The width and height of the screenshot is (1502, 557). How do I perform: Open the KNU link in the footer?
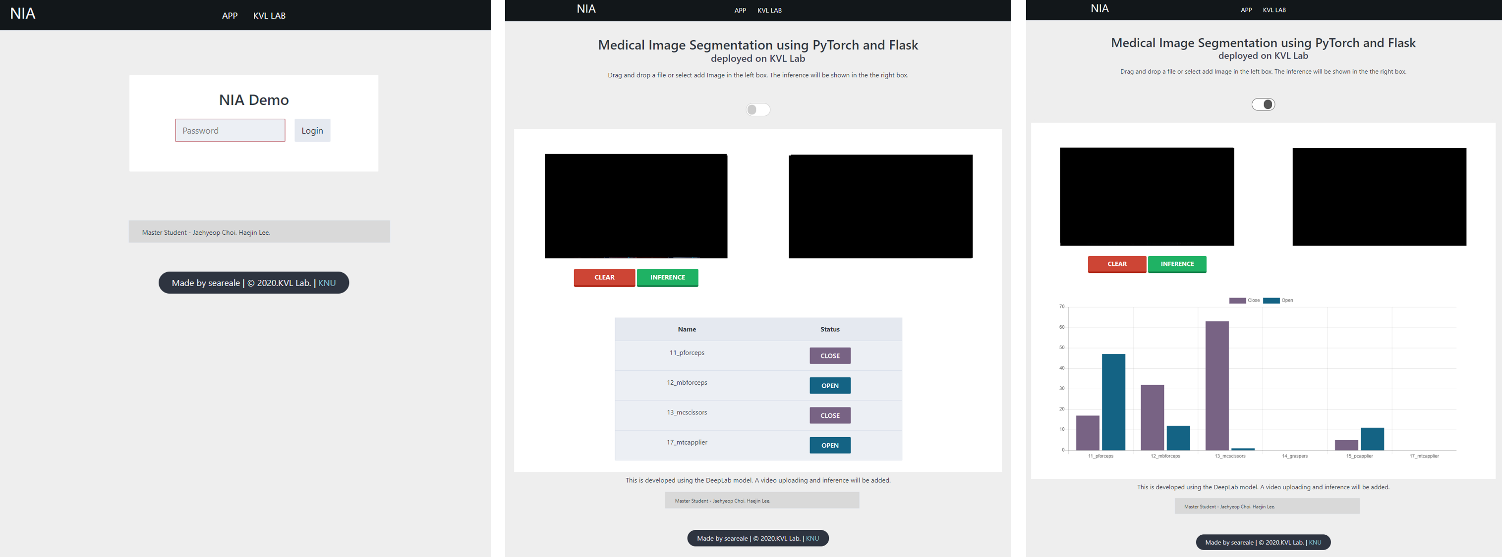coord(327,283)
